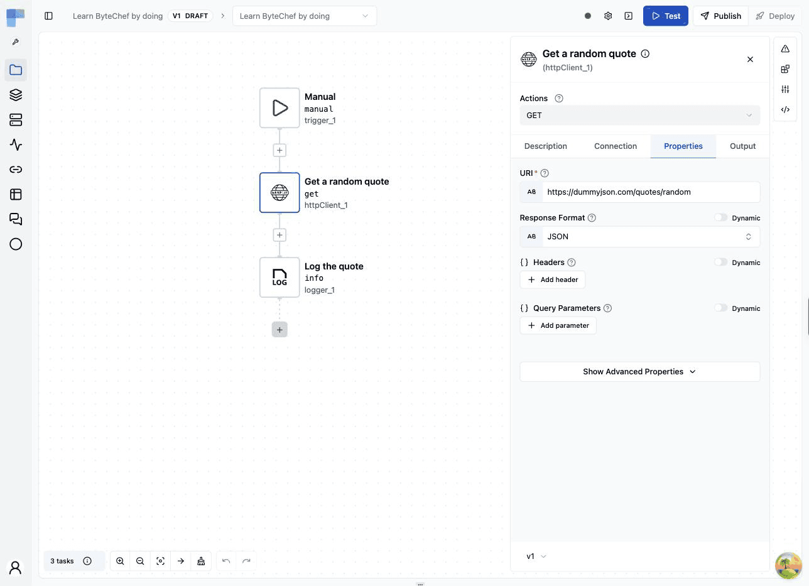The image size is (809, 586).
Task: Open workflow settings gear icon
Action: click(608, 16)
